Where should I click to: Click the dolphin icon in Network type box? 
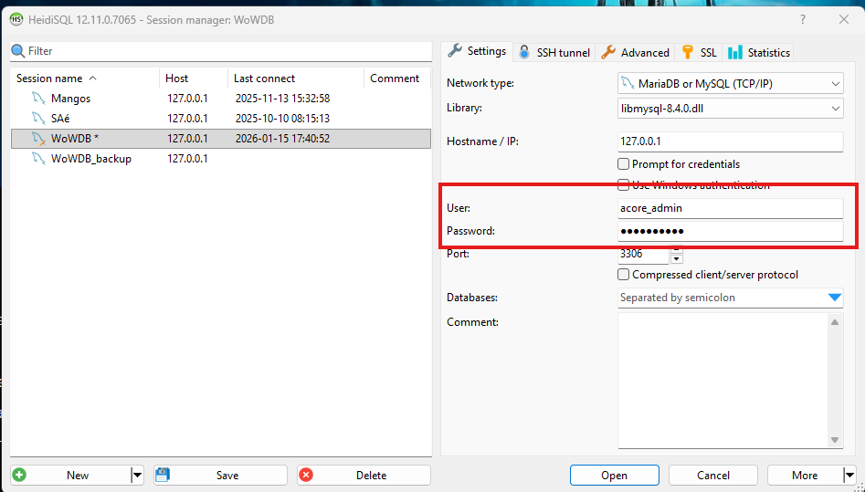pos(628,83)
